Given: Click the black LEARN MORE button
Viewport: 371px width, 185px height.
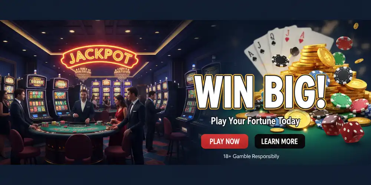Looking at the screenshot, I should 279,141.
